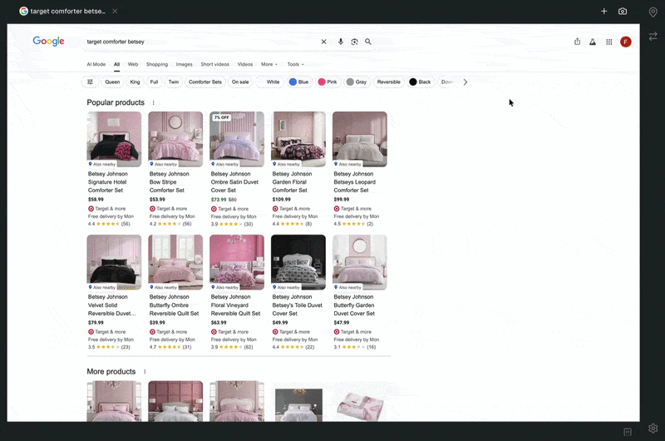Open Search Labs flask icon

click(593, 42)
